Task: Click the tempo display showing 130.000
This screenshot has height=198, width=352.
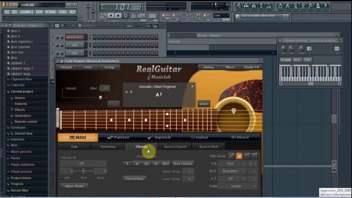Action: pos(138,16)
